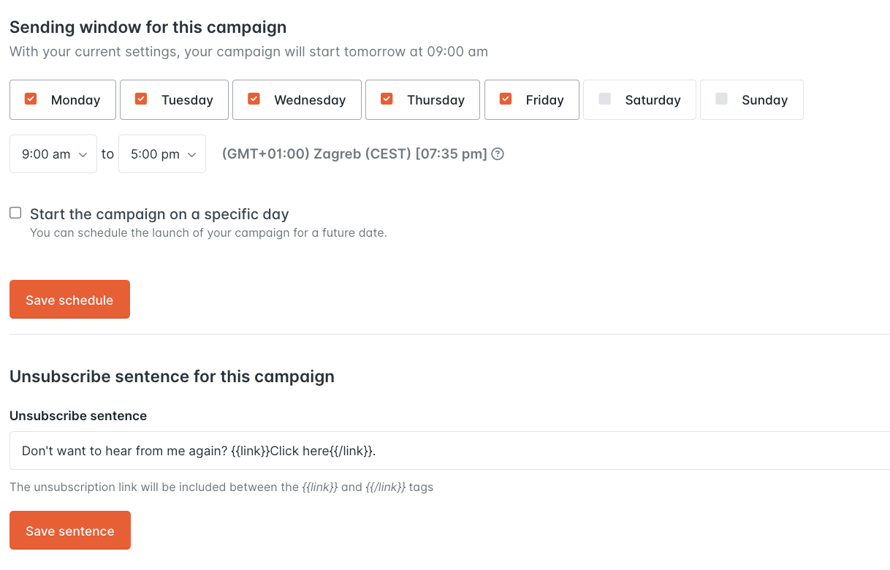Open the 9:00 am start time dropdown
Viewport: 890px width, 570px height.
click(x=53, y=153)
